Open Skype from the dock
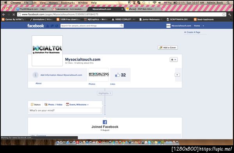The width and height of the screenshot is (234, 153). click(149, 142)
